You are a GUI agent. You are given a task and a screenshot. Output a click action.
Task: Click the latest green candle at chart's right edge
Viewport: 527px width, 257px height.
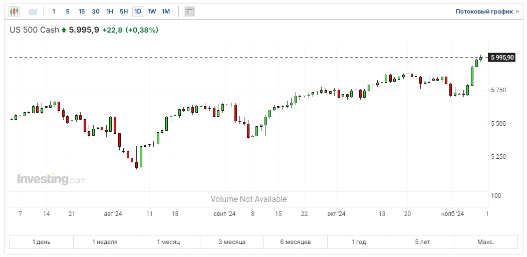481,58
